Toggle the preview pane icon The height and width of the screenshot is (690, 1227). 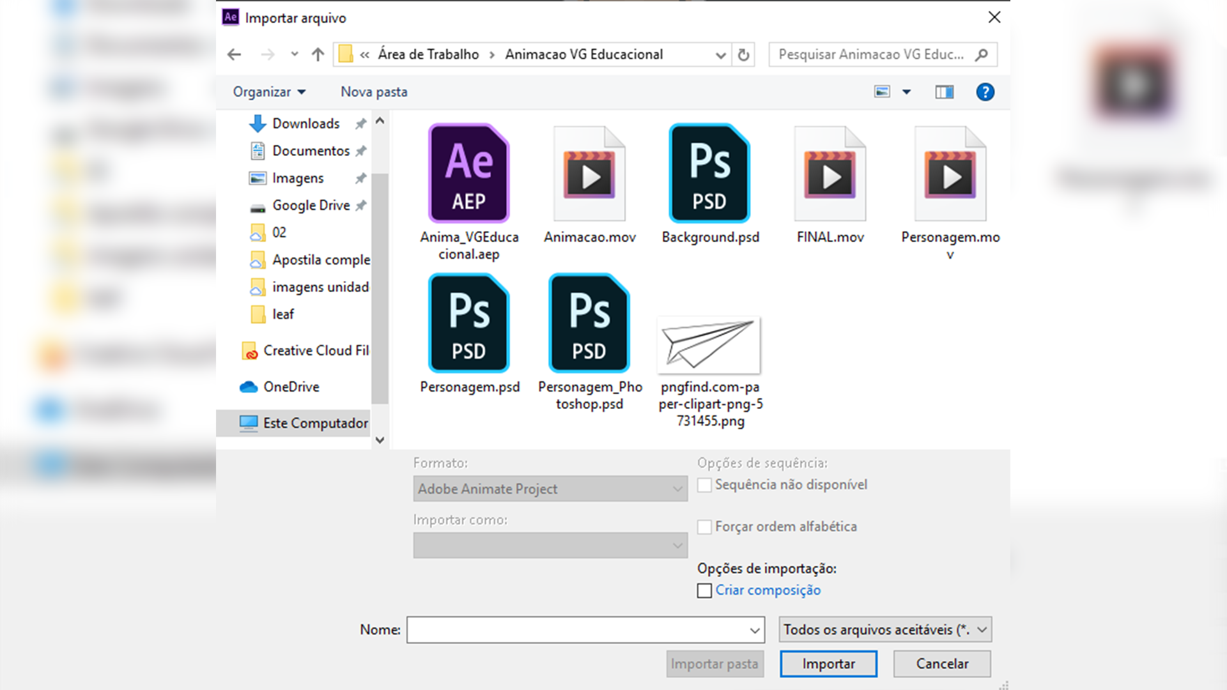944,92
